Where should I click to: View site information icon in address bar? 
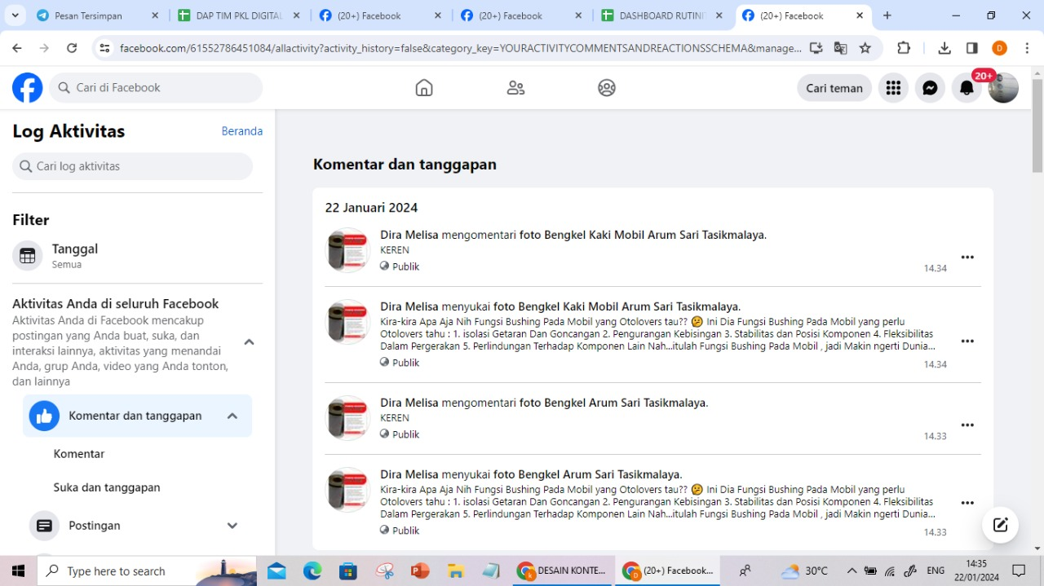click(x=104, y=48)
